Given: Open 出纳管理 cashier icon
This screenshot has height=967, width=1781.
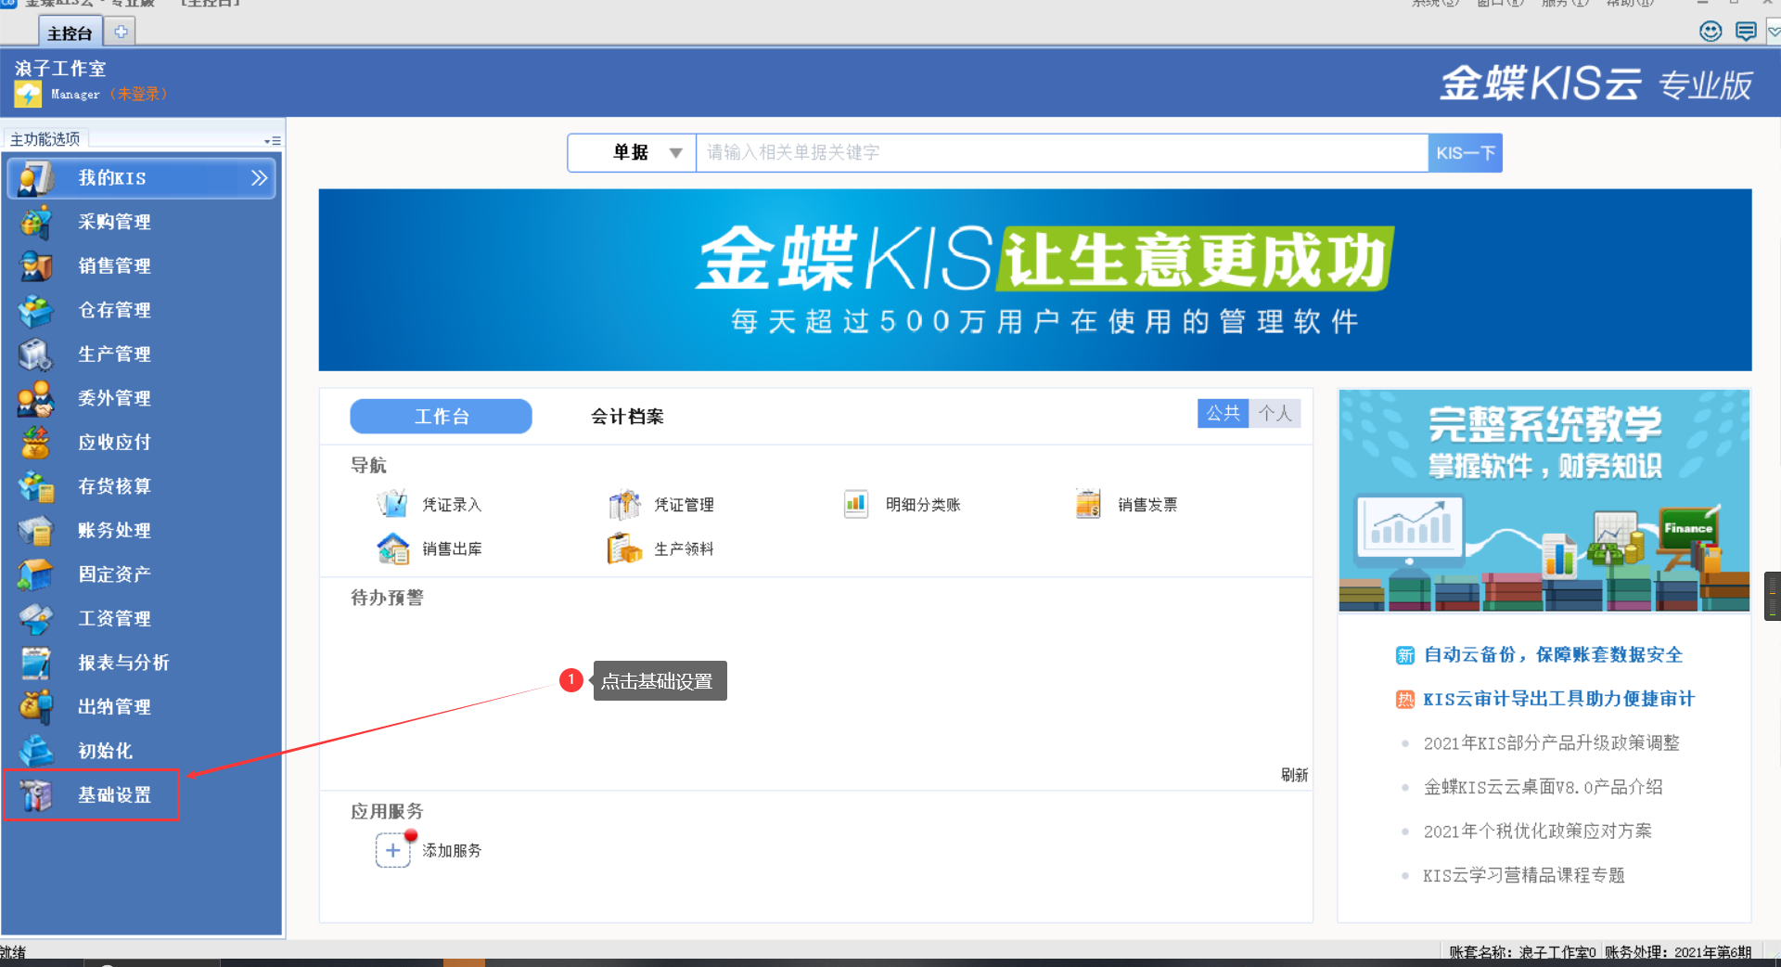Looking at the screenshot, I should (x=35, y=707).
